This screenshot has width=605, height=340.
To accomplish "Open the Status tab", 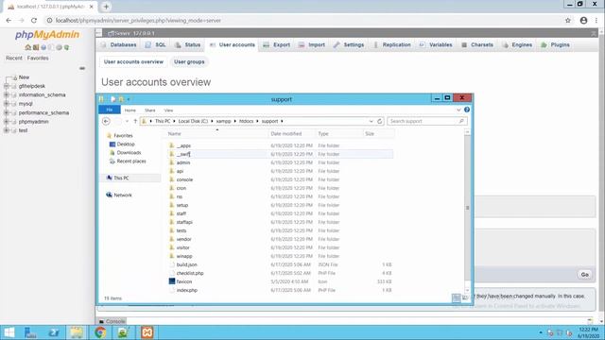I will click(x=187, y=44).
